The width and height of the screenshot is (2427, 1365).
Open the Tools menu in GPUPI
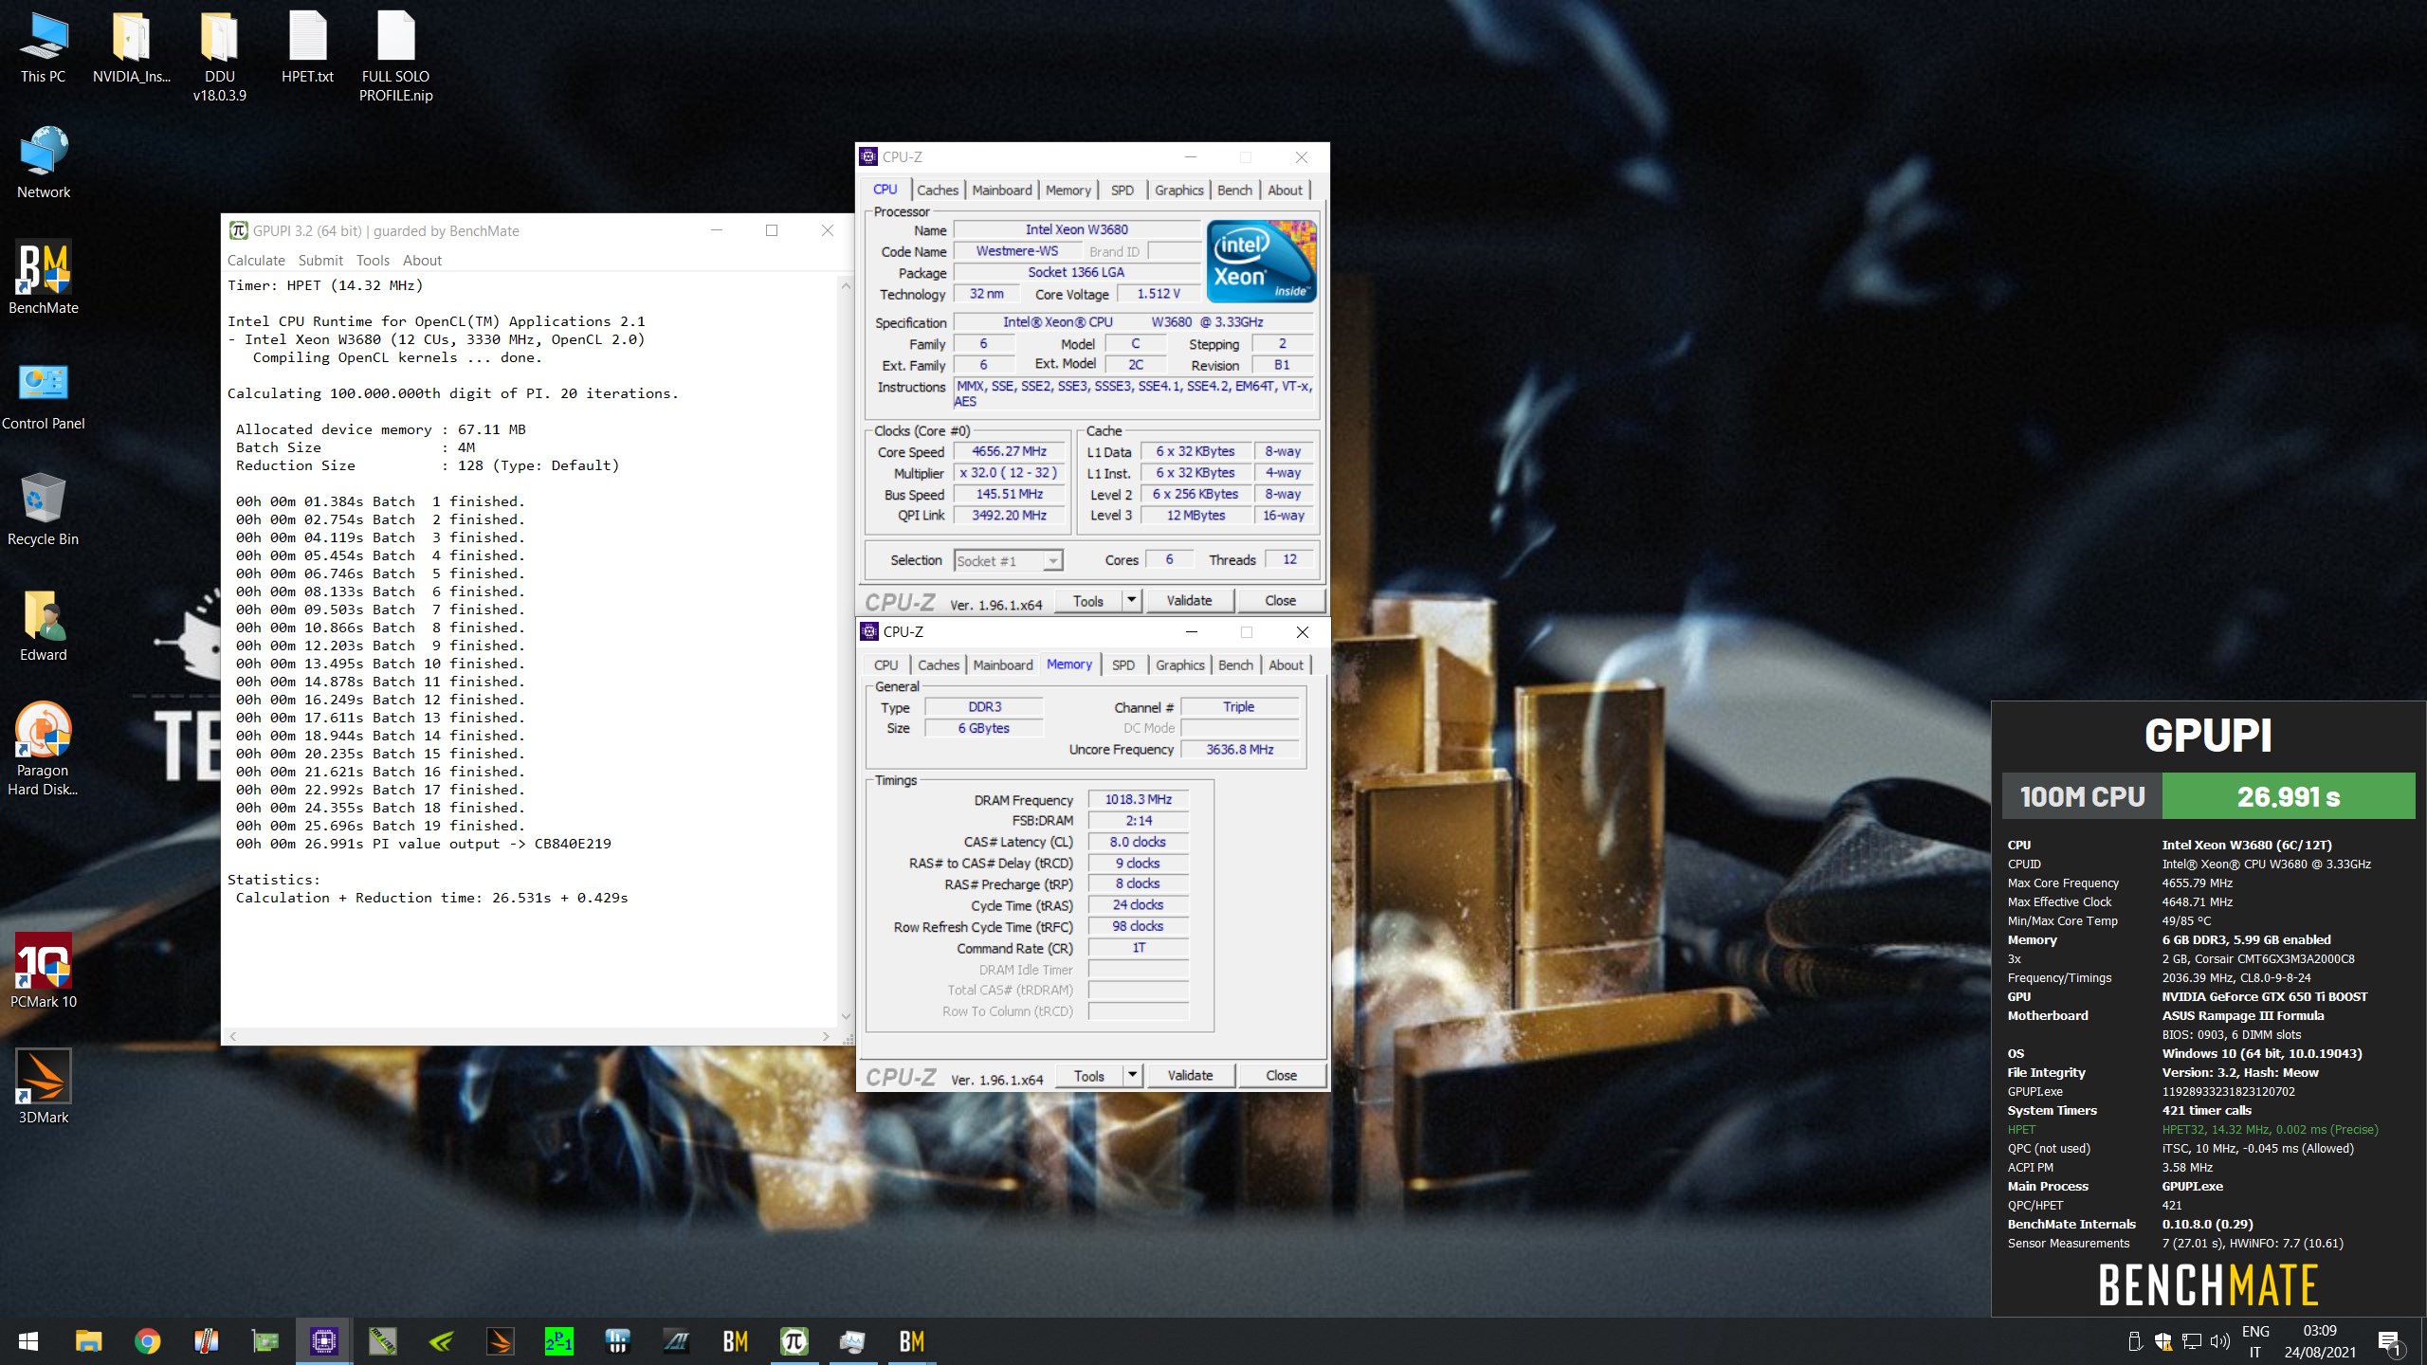point(373,260)
